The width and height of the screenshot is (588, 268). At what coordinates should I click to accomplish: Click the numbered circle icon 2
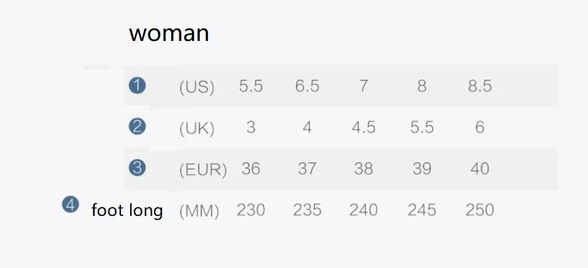pyautogui.click(x=137, y=126)
